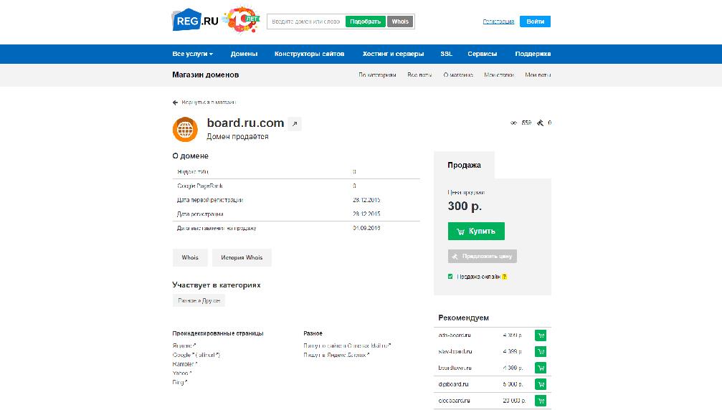Click the Войти login button
The width and height of the screenshot is (722, 410).
(535, 22)
